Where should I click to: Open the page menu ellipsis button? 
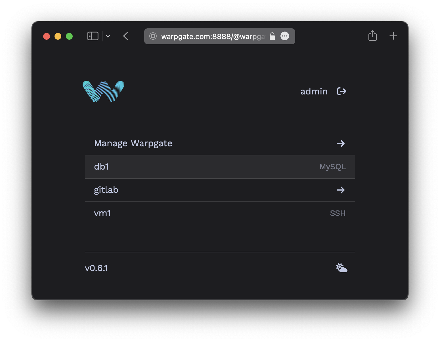[x=285, y=36]
